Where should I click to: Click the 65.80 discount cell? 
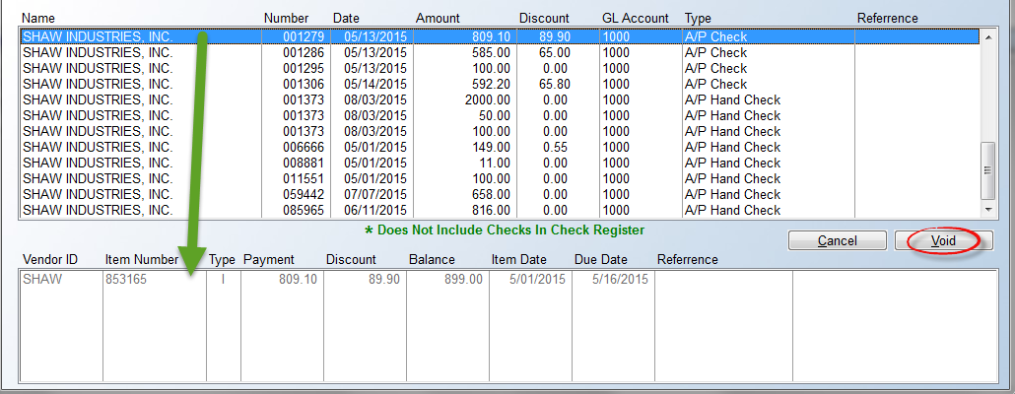point(555,84)
